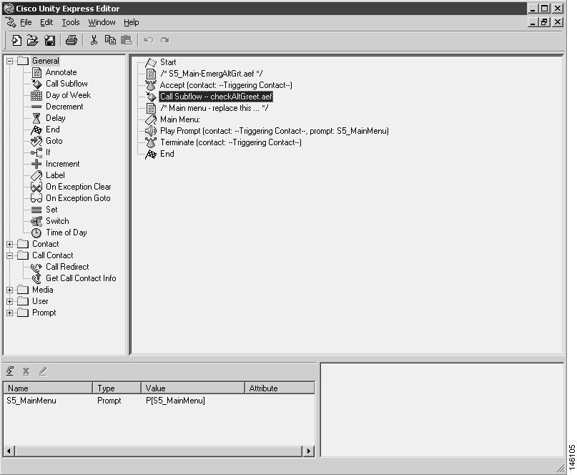Select the Goto step icon

coord(36,141)
